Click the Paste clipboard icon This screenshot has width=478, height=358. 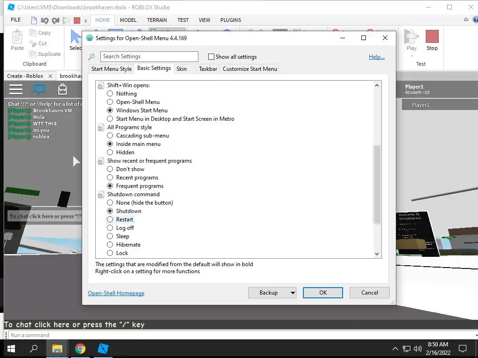point(17,36)
